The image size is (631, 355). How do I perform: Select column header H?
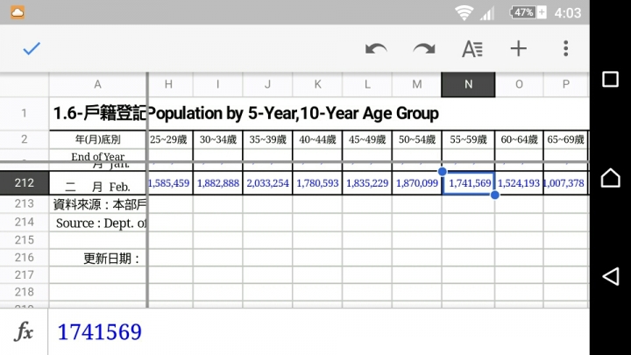[169, 84]
